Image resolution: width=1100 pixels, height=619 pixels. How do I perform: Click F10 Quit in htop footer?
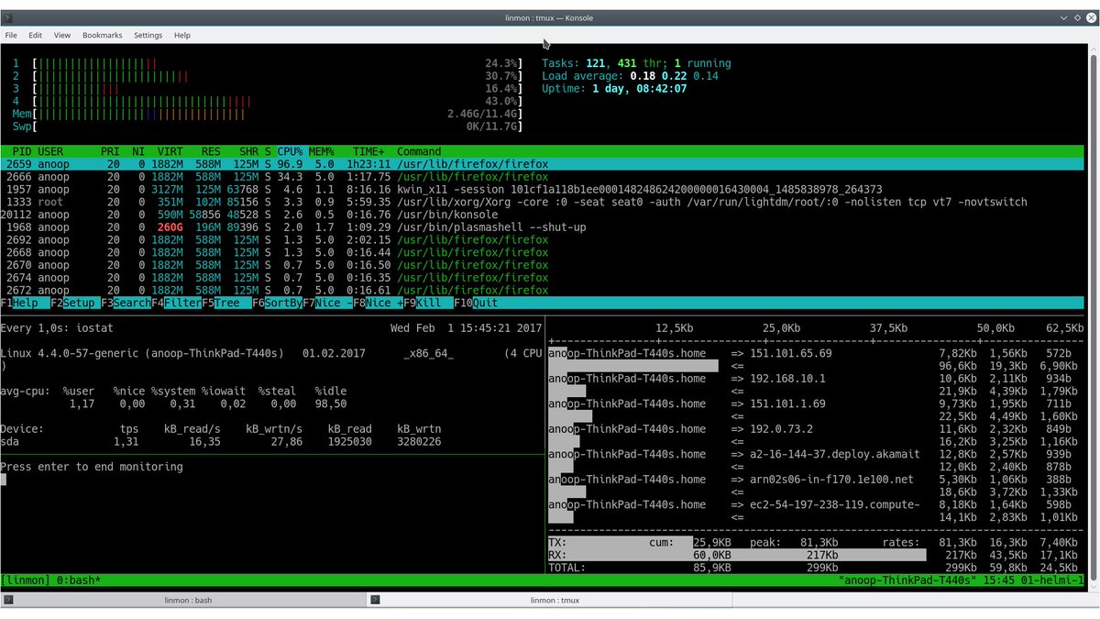476,304
